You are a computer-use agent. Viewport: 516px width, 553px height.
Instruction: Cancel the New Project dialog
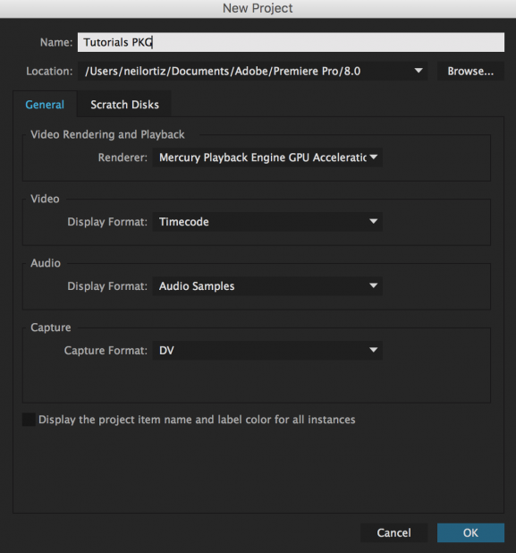tap(393, 532)
